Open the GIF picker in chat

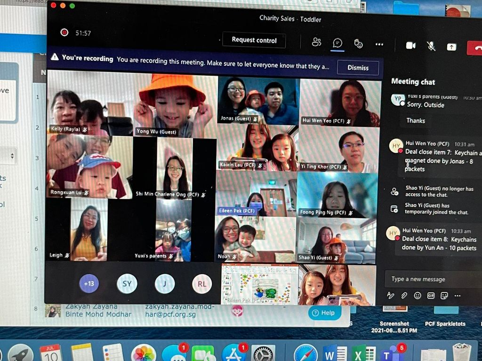pos(431,295)
